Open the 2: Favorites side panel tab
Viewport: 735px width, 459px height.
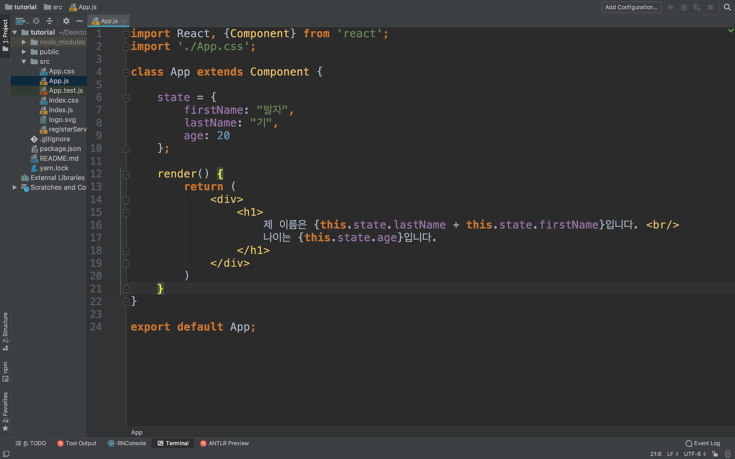[x=5, y=412]
